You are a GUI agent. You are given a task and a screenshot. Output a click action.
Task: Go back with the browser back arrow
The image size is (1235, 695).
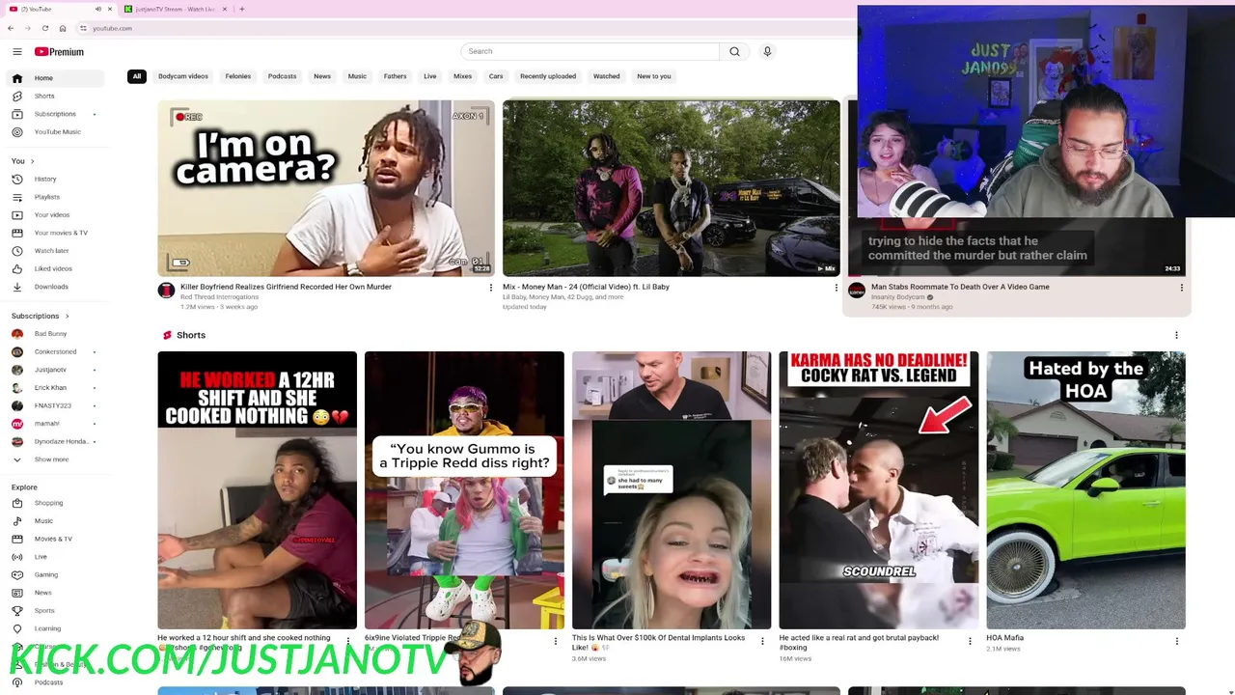point(11,28)
